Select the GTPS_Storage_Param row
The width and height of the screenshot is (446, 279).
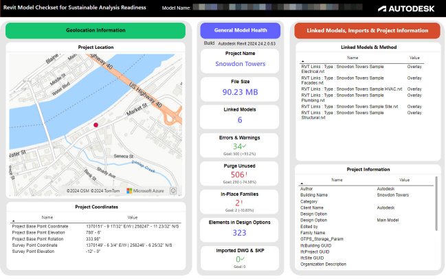366,239
